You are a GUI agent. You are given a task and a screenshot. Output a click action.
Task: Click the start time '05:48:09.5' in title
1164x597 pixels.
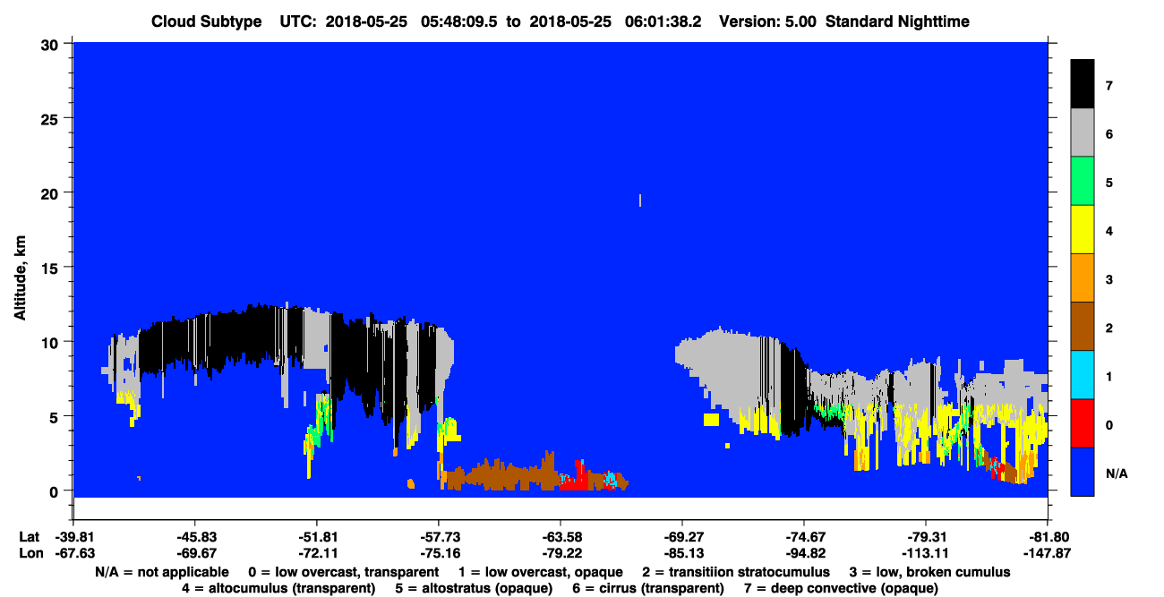click(459, 21)
